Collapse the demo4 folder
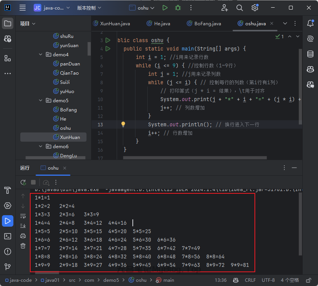Viewport: 318px width, 286px height. coord(41,55)
